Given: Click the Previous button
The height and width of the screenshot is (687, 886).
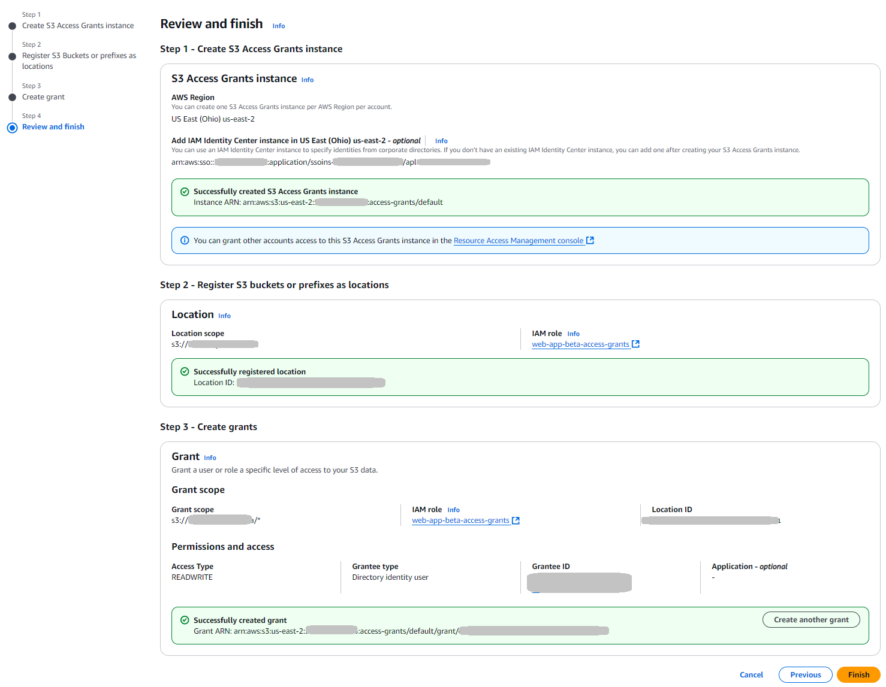Looking at the screenshot, I should [x=805, y=674].
